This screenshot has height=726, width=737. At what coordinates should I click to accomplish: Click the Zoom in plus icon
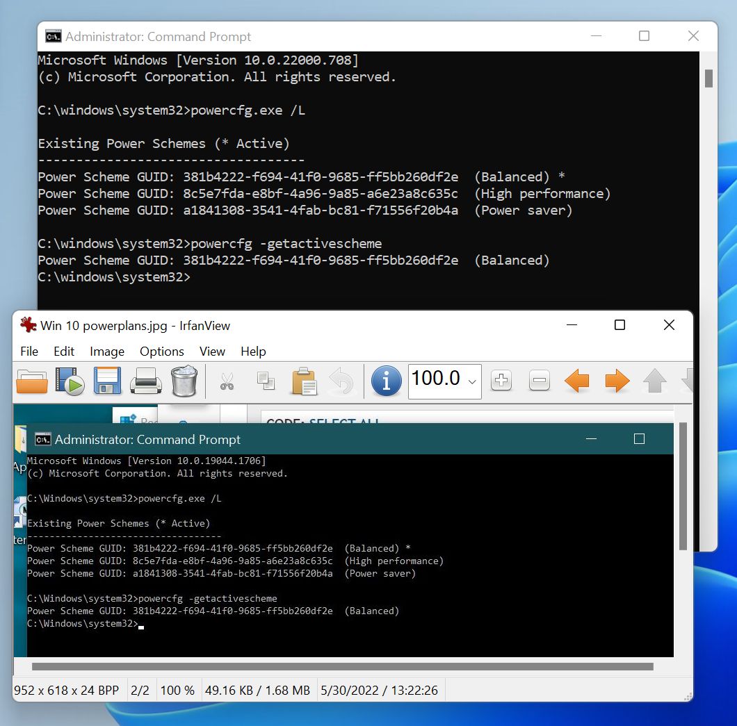501,381
